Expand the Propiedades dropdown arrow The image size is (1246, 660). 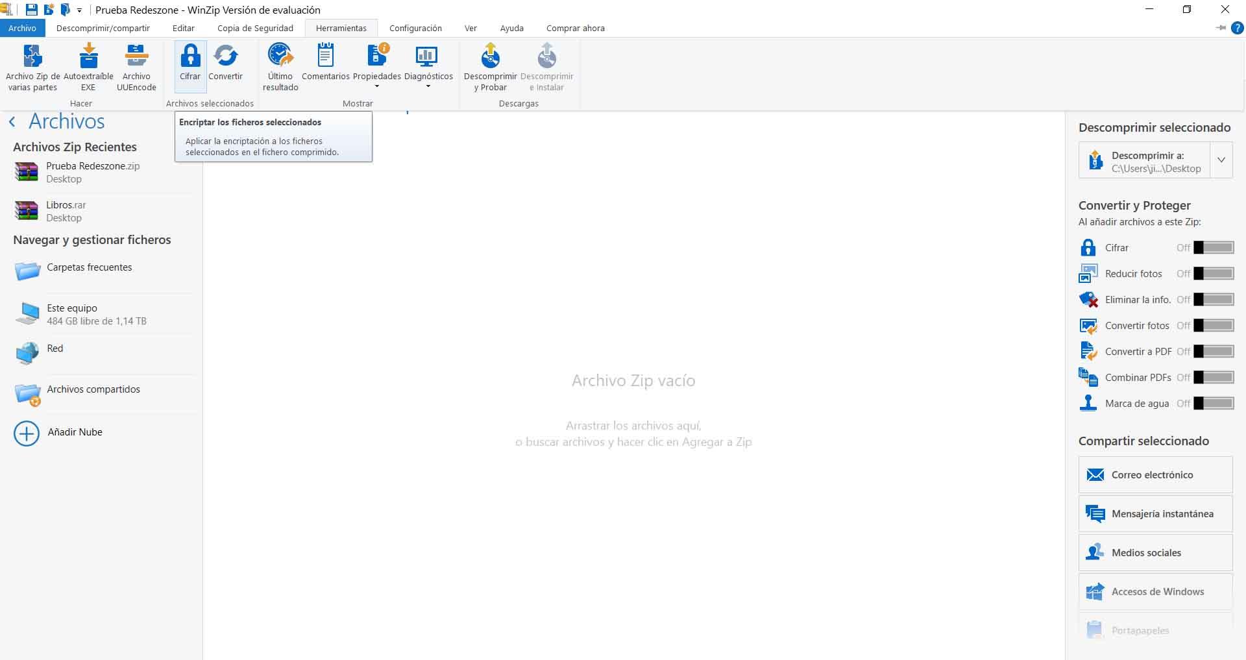tap(377, 87)
